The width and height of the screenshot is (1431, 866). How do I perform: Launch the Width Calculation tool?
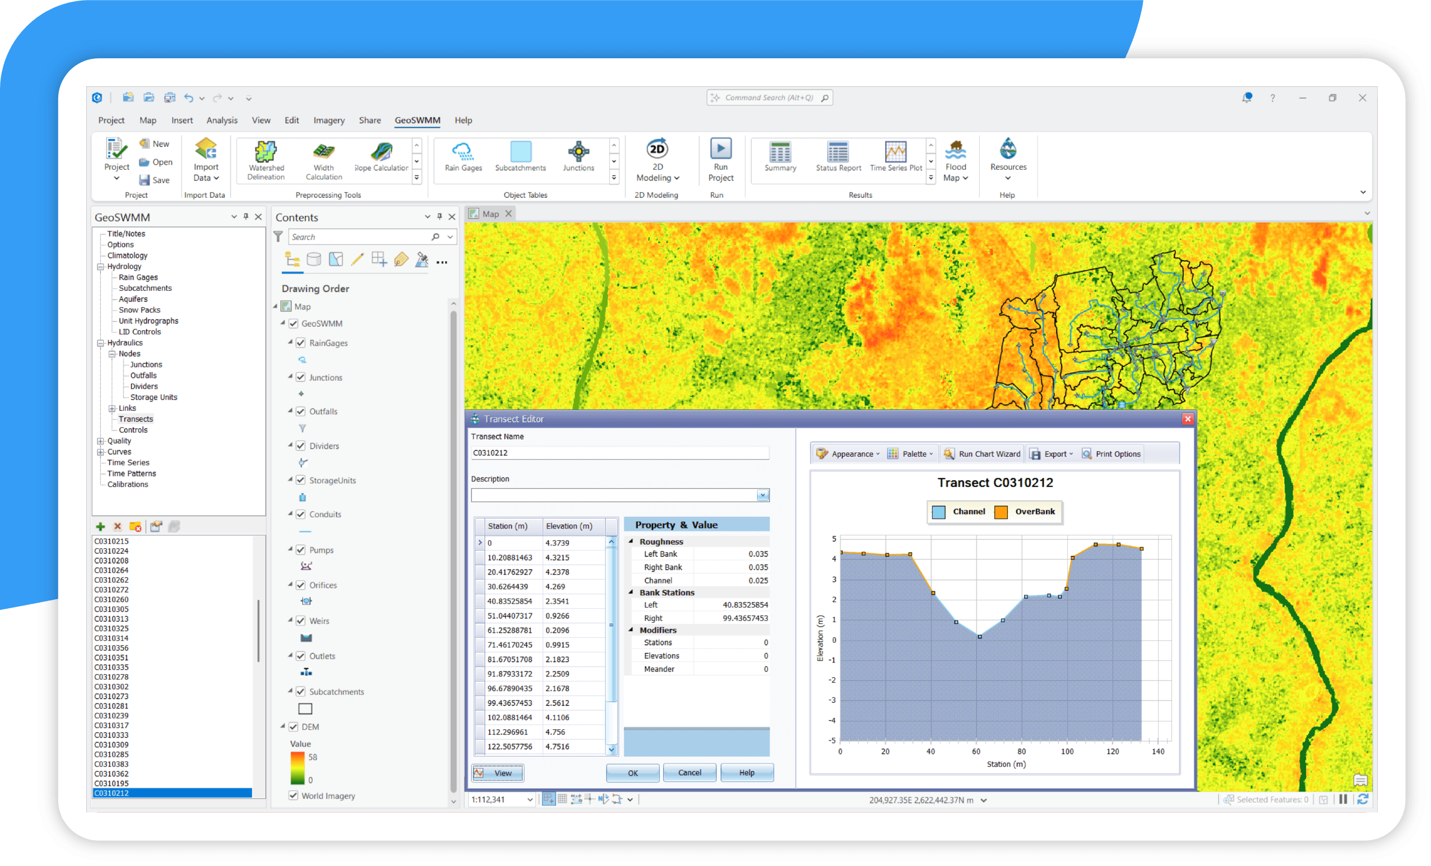(x=323, y=160)
